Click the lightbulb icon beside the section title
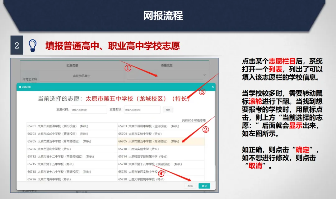This screenshot has height=199, width=336. coord(33,46)
